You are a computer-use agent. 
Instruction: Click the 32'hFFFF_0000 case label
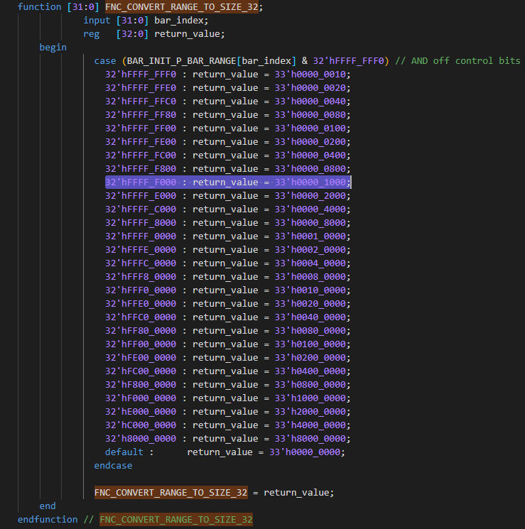coord(141,236)
